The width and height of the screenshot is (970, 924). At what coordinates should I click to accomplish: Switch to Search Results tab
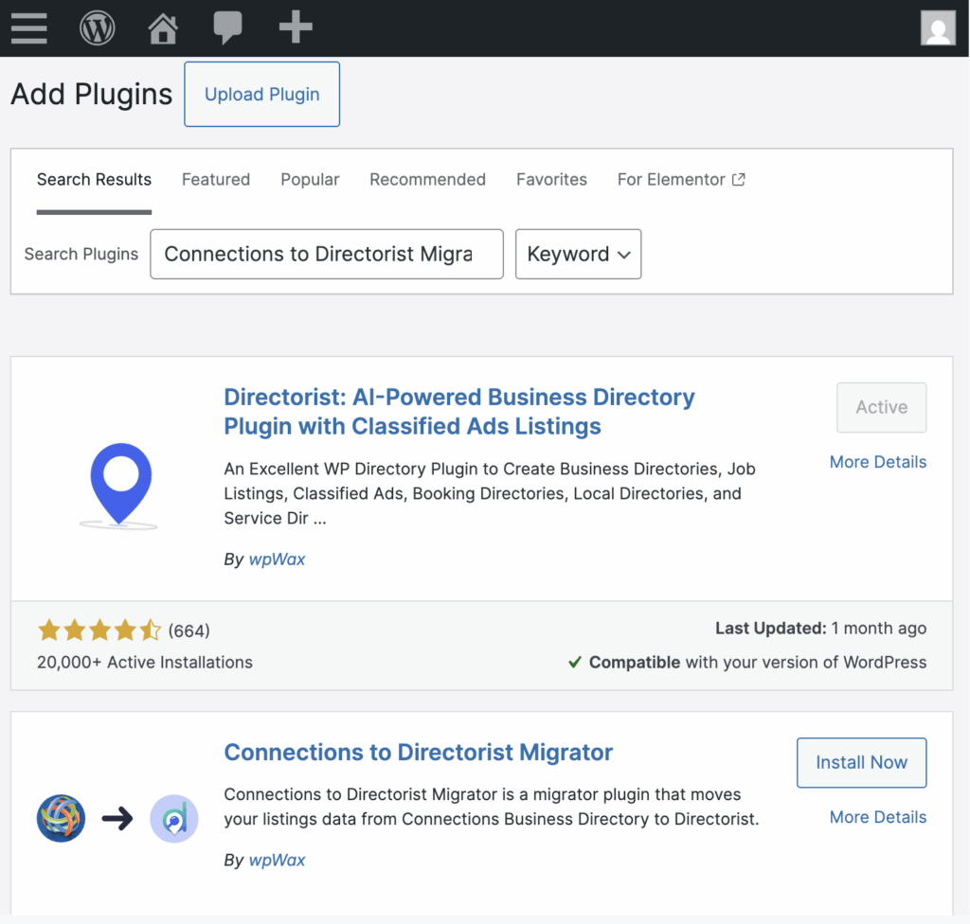[94, 179]
